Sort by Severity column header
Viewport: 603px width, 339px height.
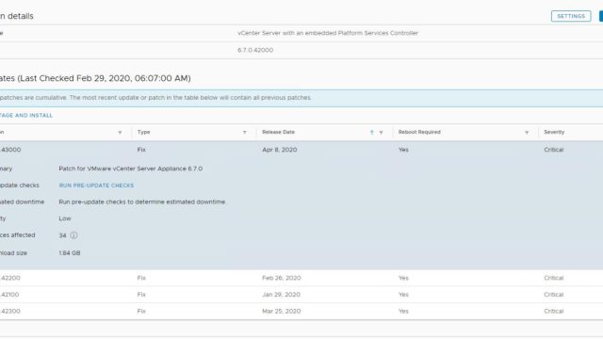click(x=554, y=132)
